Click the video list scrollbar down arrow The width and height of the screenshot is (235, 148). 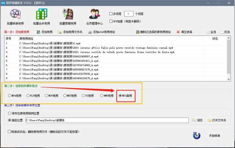click(x=229, y=79)
